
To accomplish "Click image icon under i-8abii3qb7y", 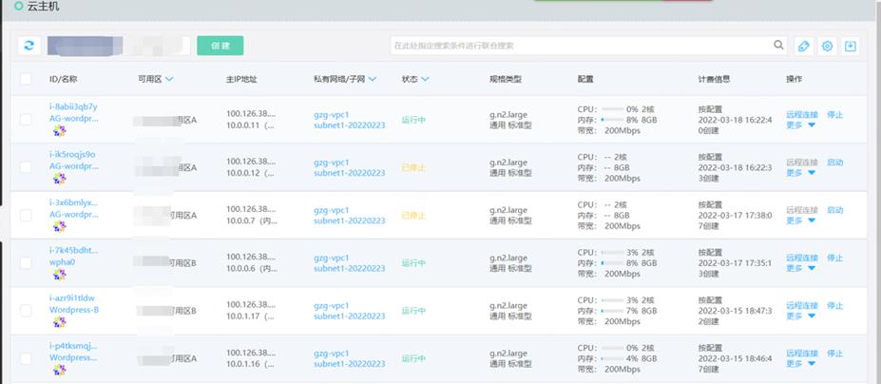I will tap(60, 131).
